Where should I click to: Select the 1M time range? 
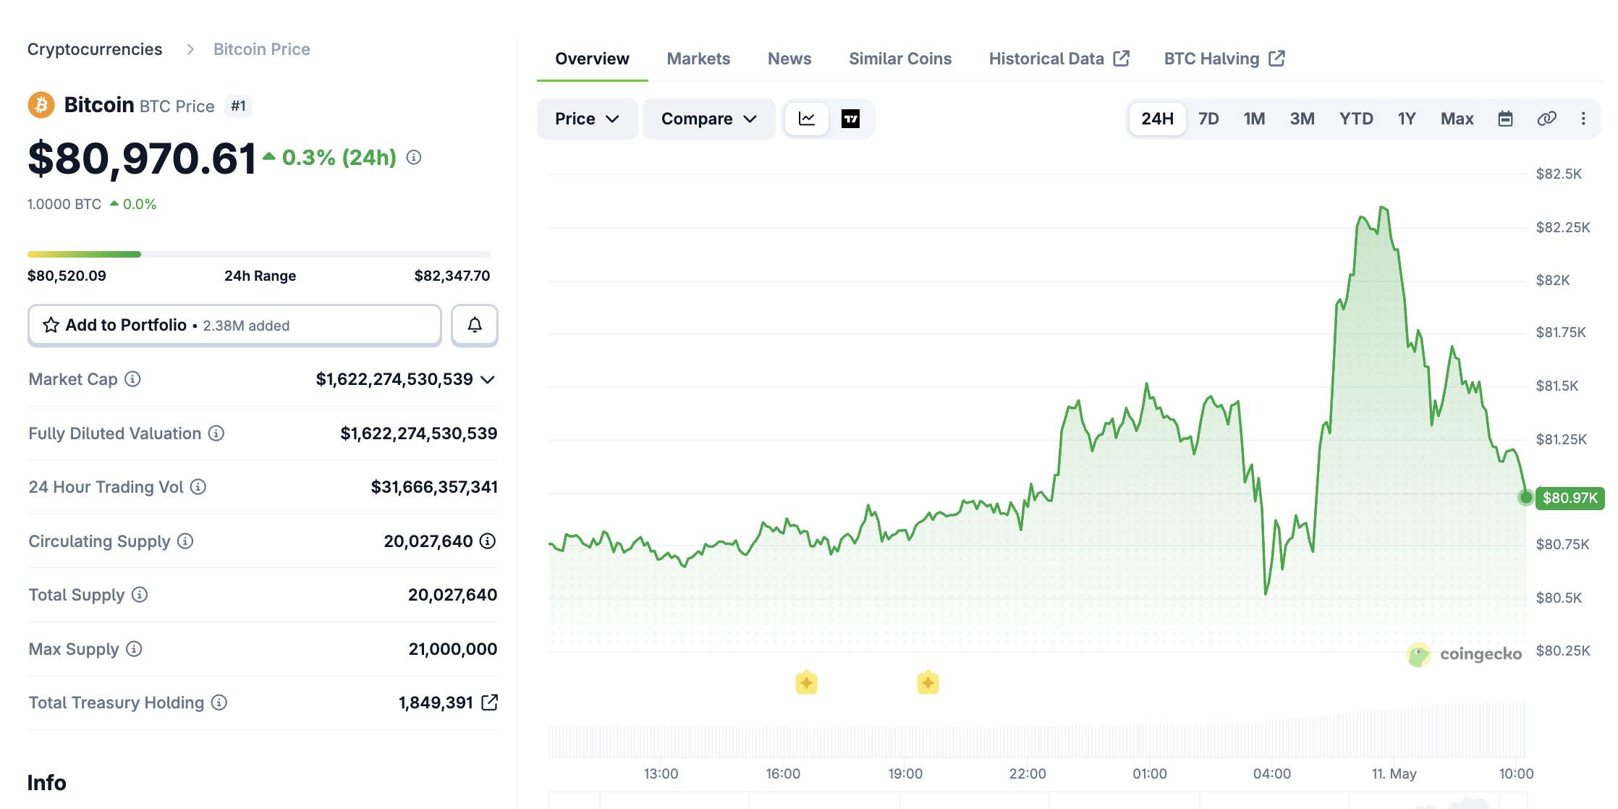coord(1254,119)
